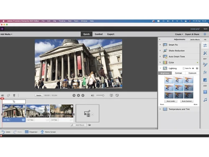Open the Effects fx icon
This screenshot has height=157, width=209.
205,72
